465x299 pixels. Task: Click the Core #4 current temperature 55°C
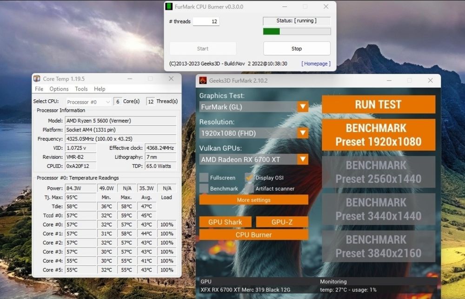point(80,261)
